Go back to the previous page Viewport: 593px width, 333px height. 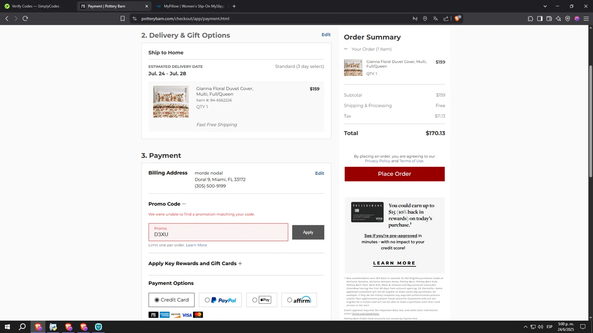tap(7, 19)
